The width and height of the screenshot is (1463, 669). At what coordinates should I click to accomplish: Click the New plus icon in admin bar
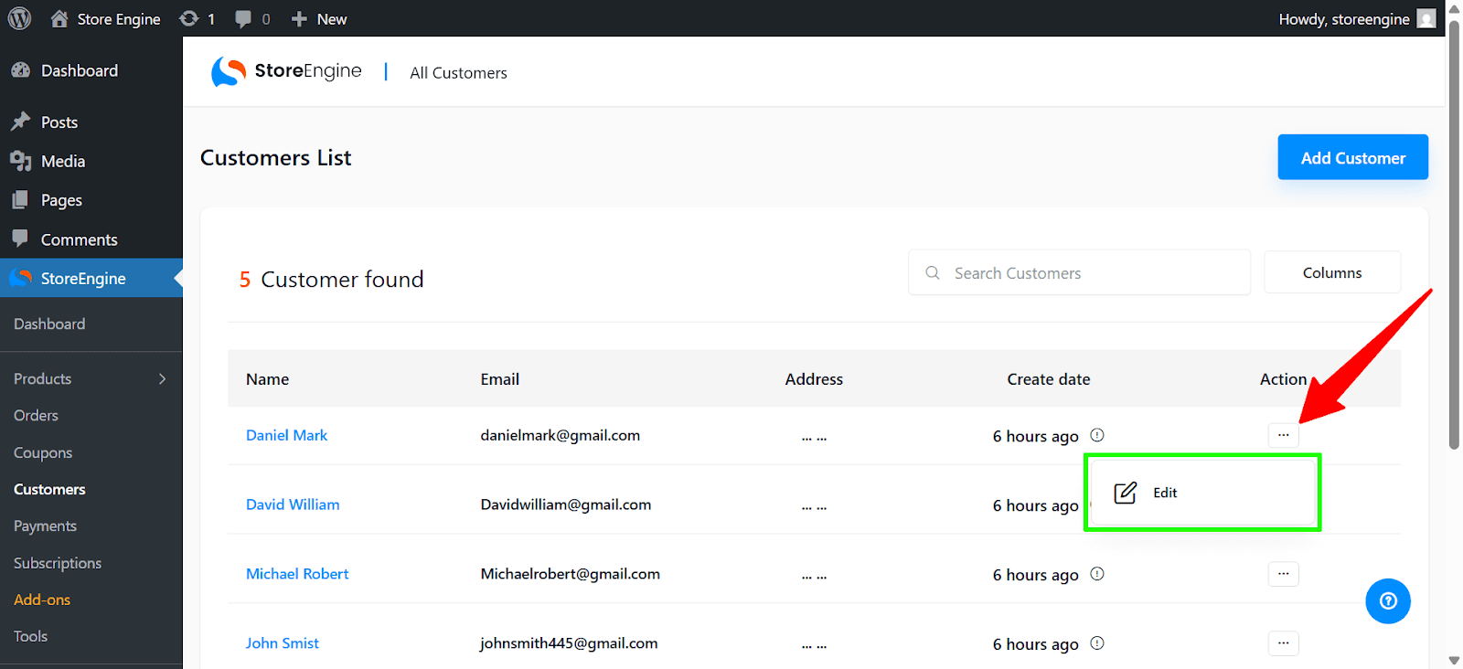(x=299, y=19)
